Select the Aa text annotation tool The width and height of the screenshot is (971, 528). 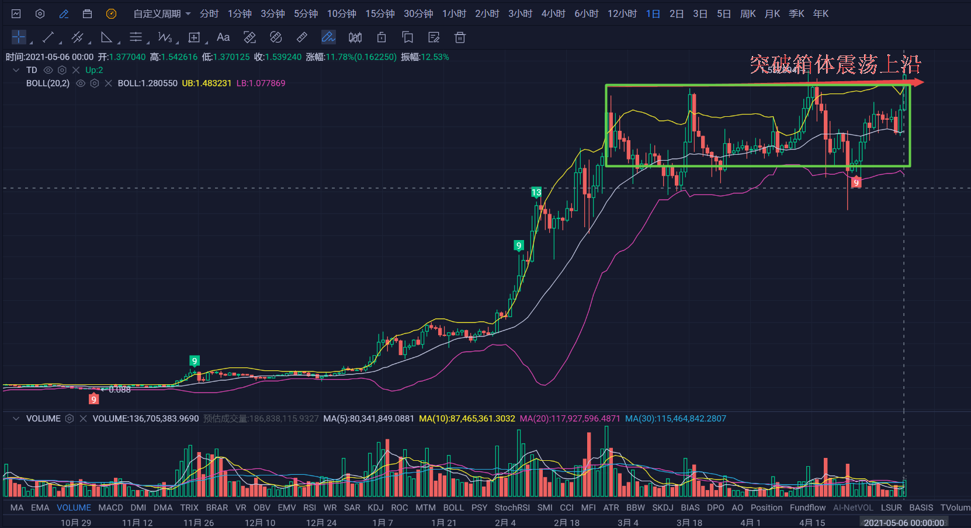pos(223,37)
